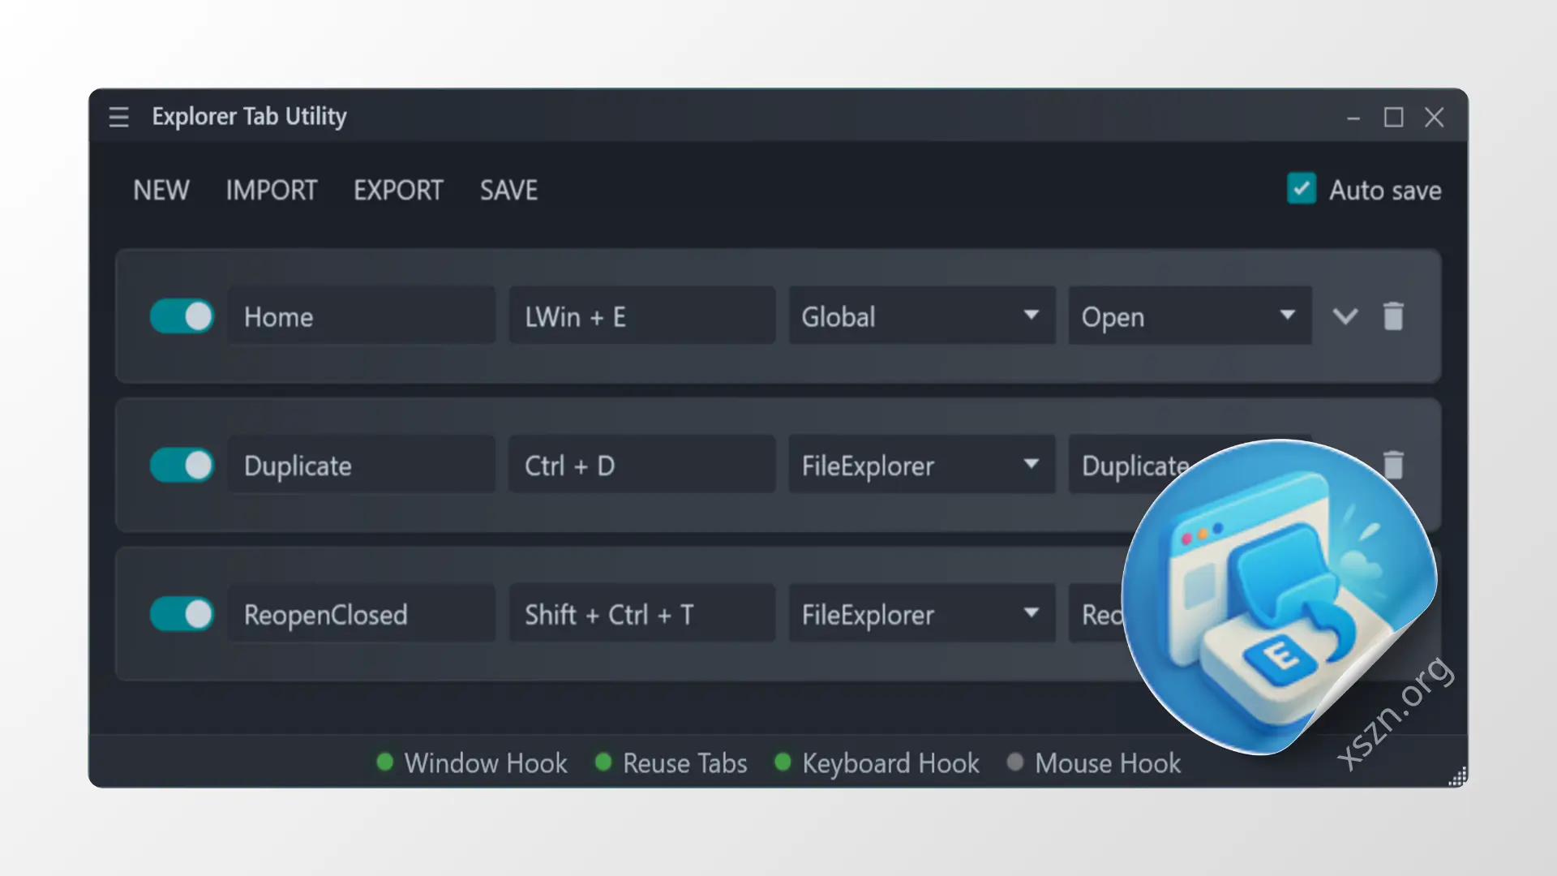Close the Explorer Tab Utility window
The width and height of the screenshot is (1557, 876).
coord(1435,118)
